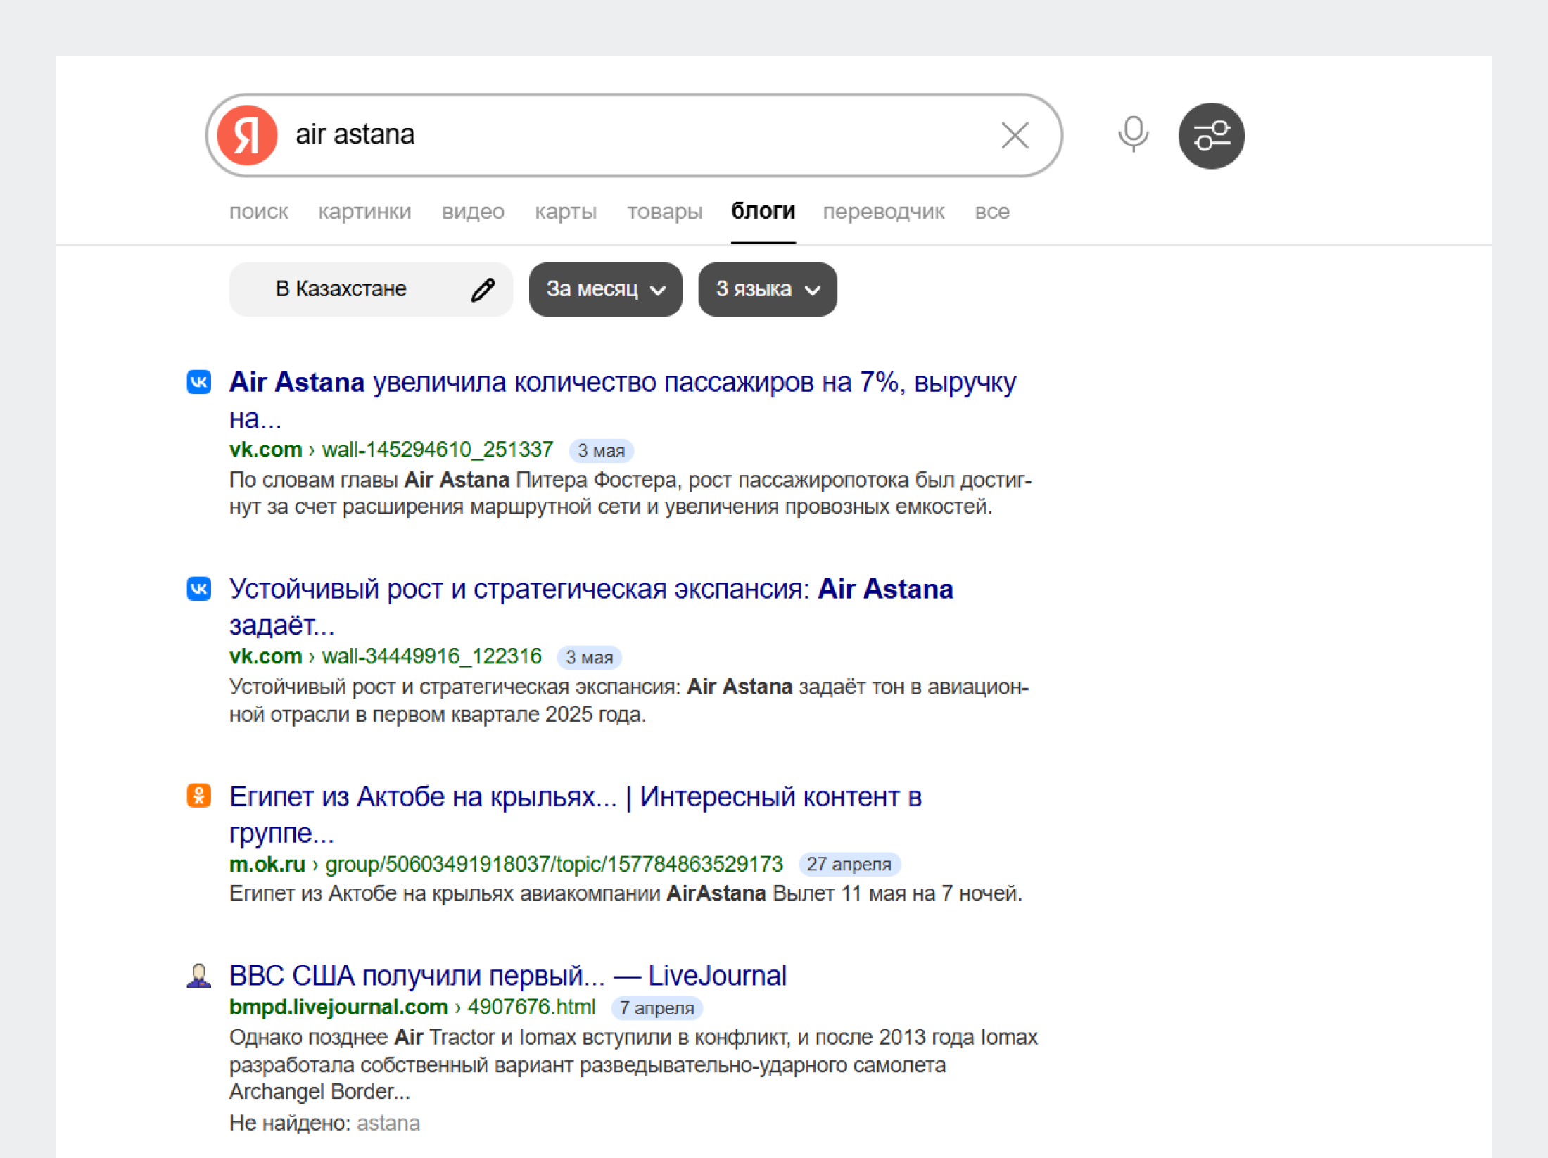Open m.ok.ru group topic URL
The height and width of the screenshot is (1158, 1548).
pos(506,864)
